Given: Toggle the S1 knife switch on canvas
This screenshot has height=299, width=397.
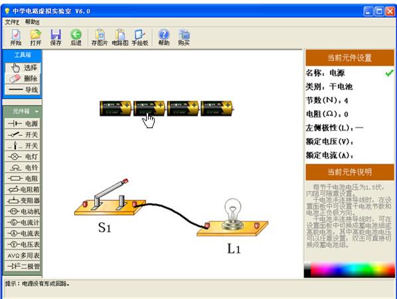Looking at the screenshot, I should coord(110,198).
